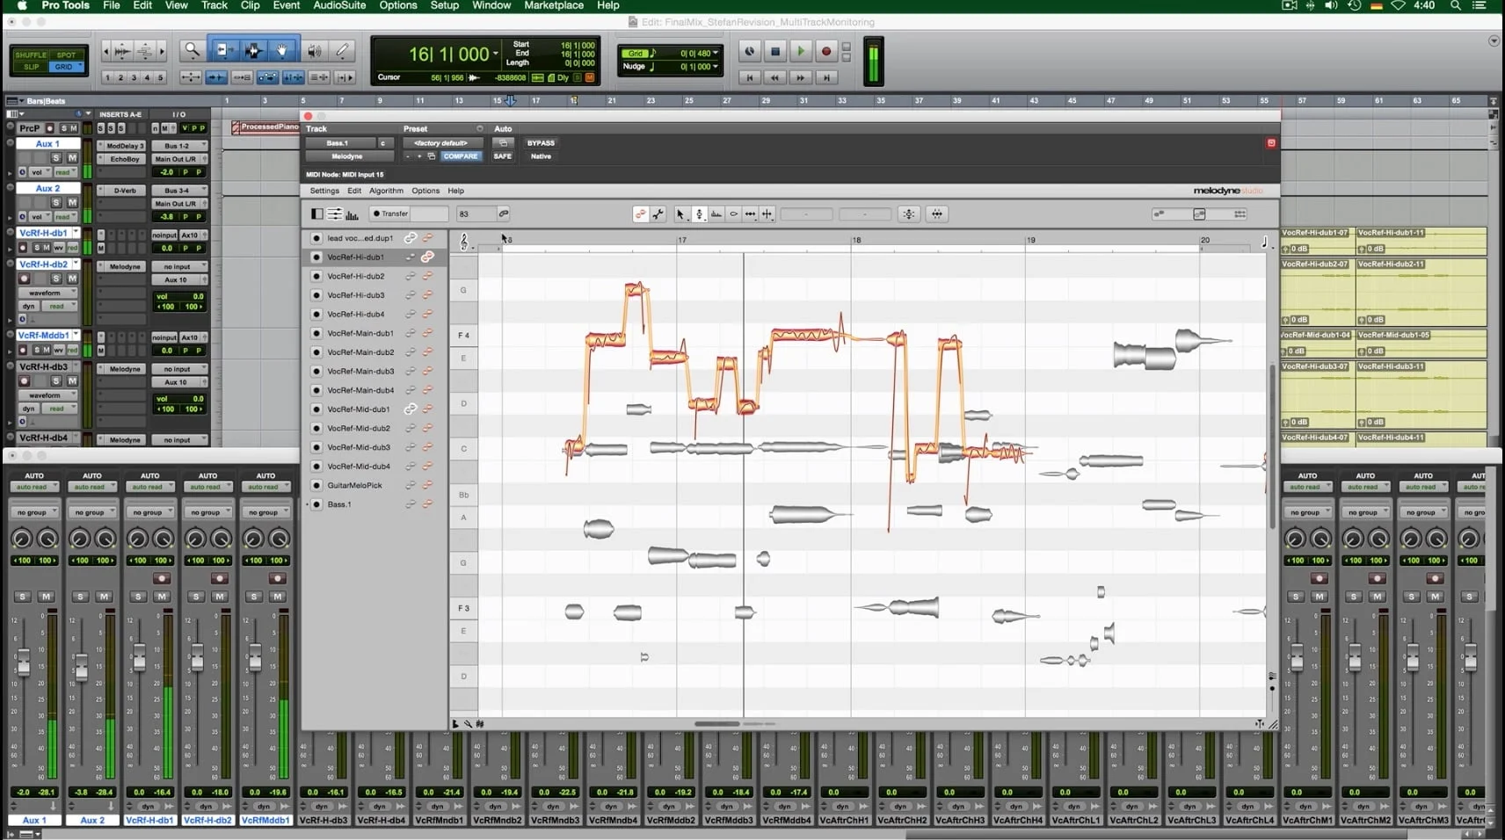Click the Go to End button

[826, 77]
